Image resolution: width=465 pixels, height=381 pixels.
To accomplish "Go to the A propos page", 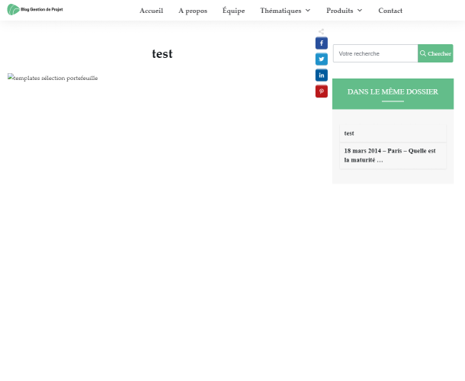I will point(193,11).
